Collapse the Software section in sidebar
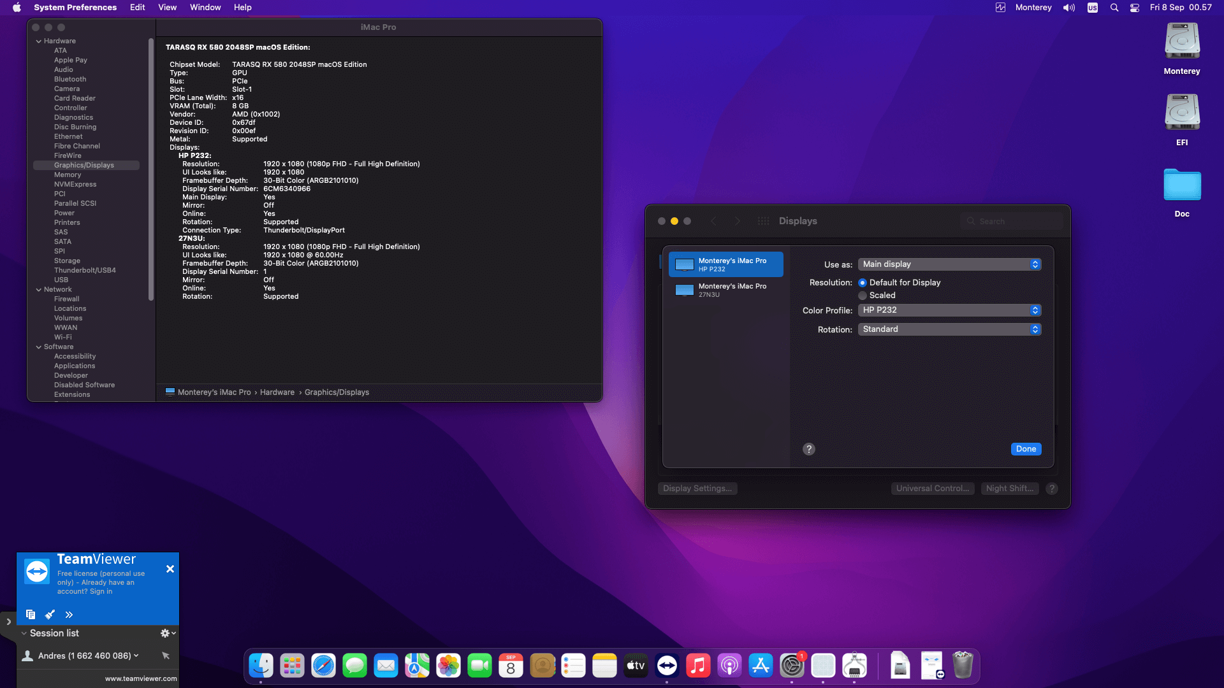The height and width of the screenshot is (688, 1224). pos(39,347)
